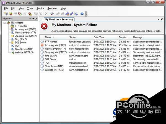This screenshot has height=124, width=166.
Task: Select Incoming Mail (POP3) in the tree
Action: pyautogui.click(x=25, y=29)
